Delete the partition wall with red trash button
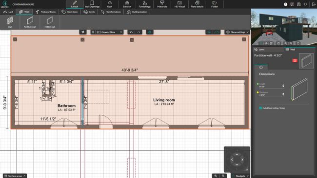 pyautogui.click(x=295, y=60)
